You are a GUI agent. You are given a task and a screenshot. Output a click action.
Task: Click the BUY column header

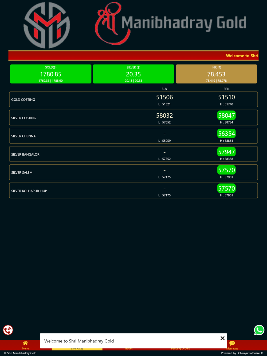click(164, 89)
